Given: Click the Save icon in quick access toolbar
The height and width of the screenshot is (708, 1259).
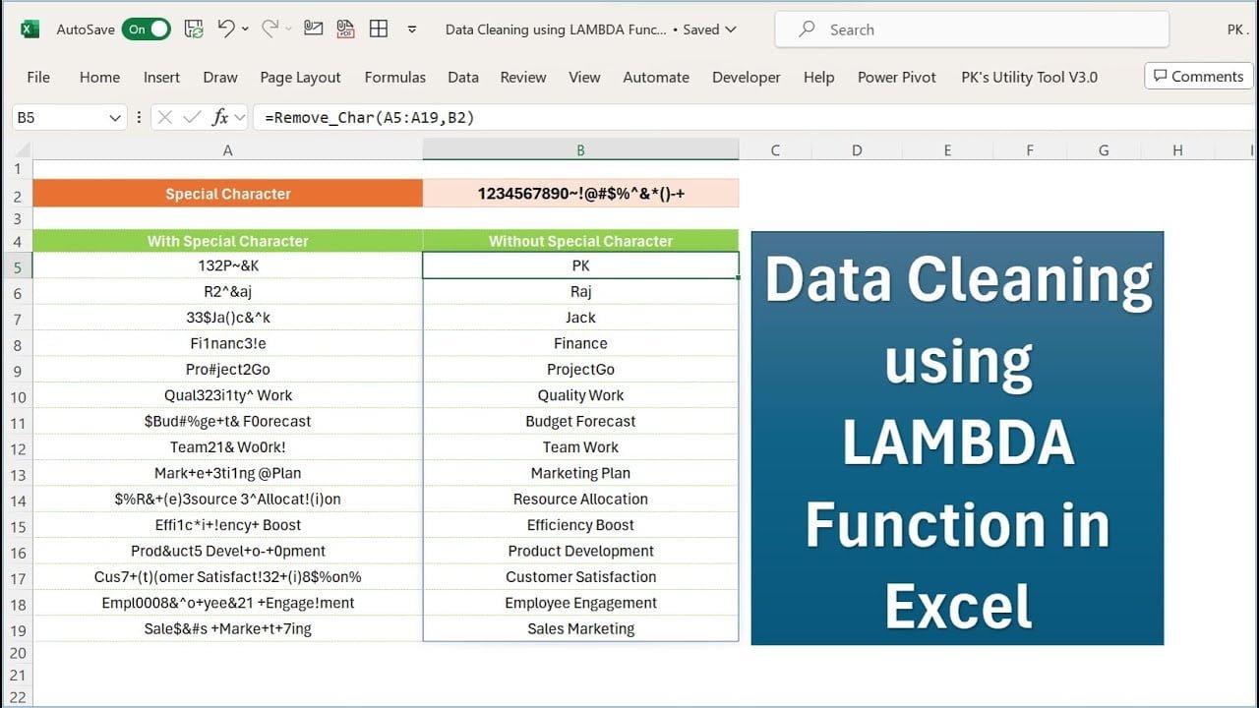Looking at the screenshot, I should point(194,29).
